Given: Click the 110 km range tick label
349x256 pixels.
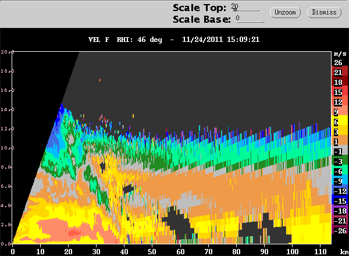Looking at the screenshot, I should [320, 252].
